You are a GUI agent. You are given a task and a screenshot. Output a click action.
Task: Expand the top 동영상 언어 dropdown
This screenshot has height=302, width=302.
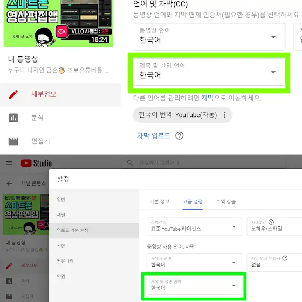209,37
